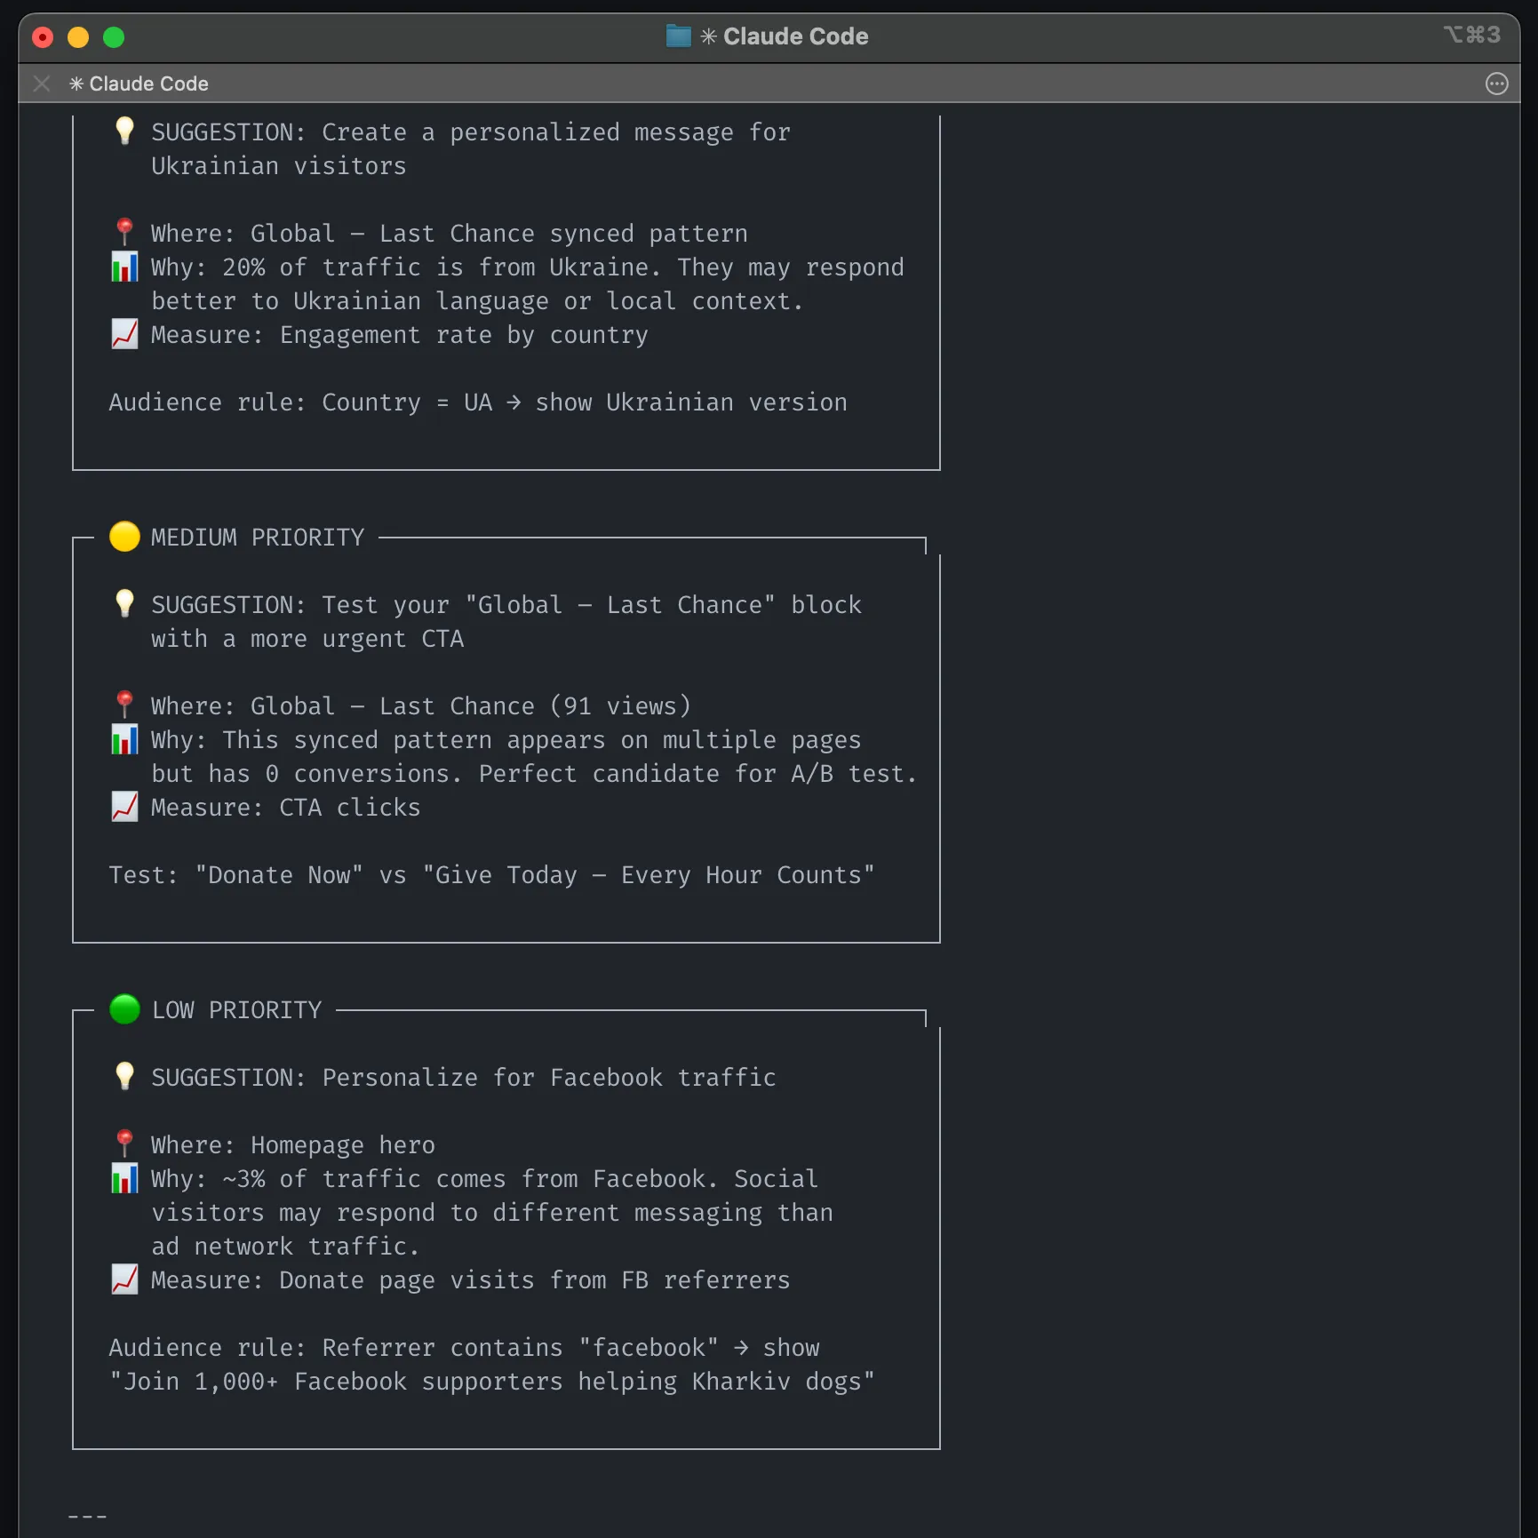Click the 'LOW PRIORITY' heading text
The height and width of the screenshot is (1538, 1538).
(236, 1010)
